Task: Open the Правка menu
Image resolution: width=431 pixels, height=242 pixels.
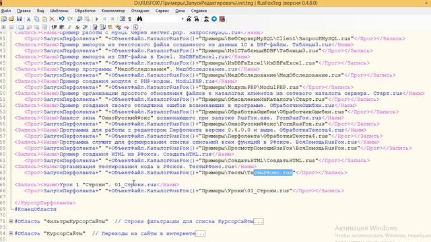Action: (x=24, y=11)
